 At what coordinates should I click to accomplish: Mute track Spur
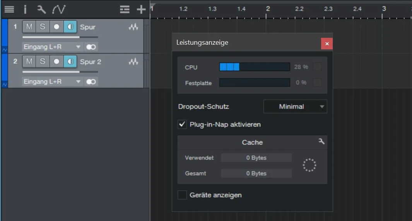[x=29, y=27]
